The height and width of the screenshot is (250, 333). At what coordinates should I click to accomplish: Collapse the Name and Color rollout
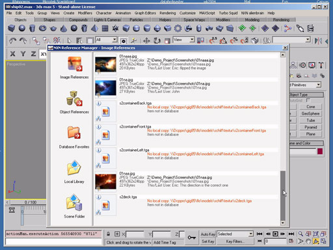306,143
